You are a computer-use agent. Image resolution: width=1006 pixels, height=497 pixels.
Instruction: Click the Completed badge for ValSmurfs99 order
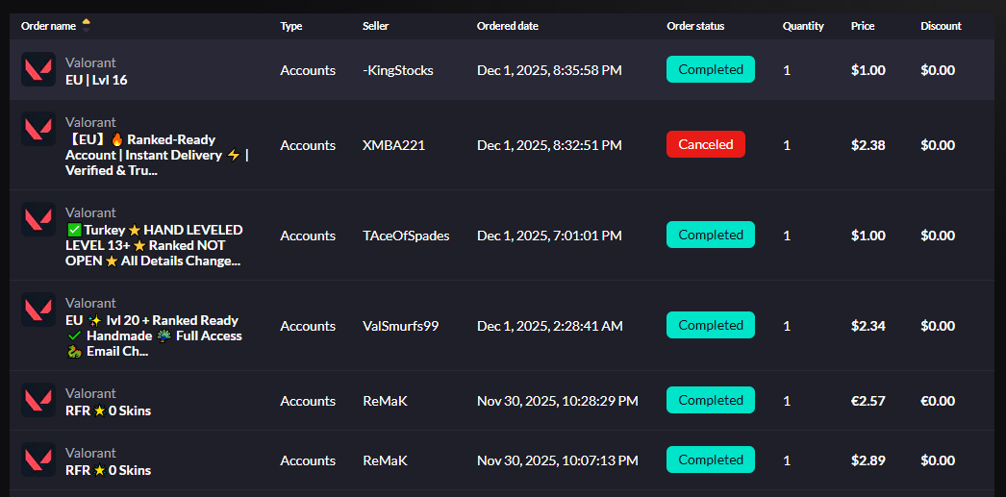point(711,325)
